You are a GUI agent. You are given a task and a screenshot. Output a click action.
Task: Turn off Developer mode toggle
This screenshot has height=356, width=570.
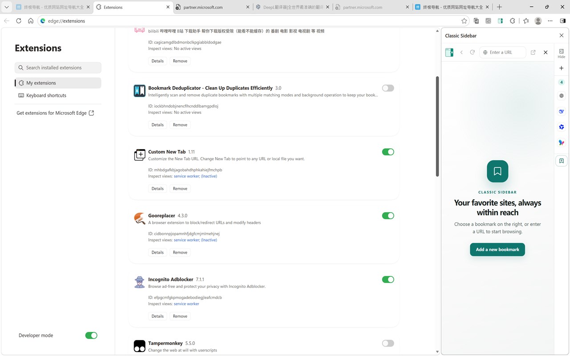91,336
